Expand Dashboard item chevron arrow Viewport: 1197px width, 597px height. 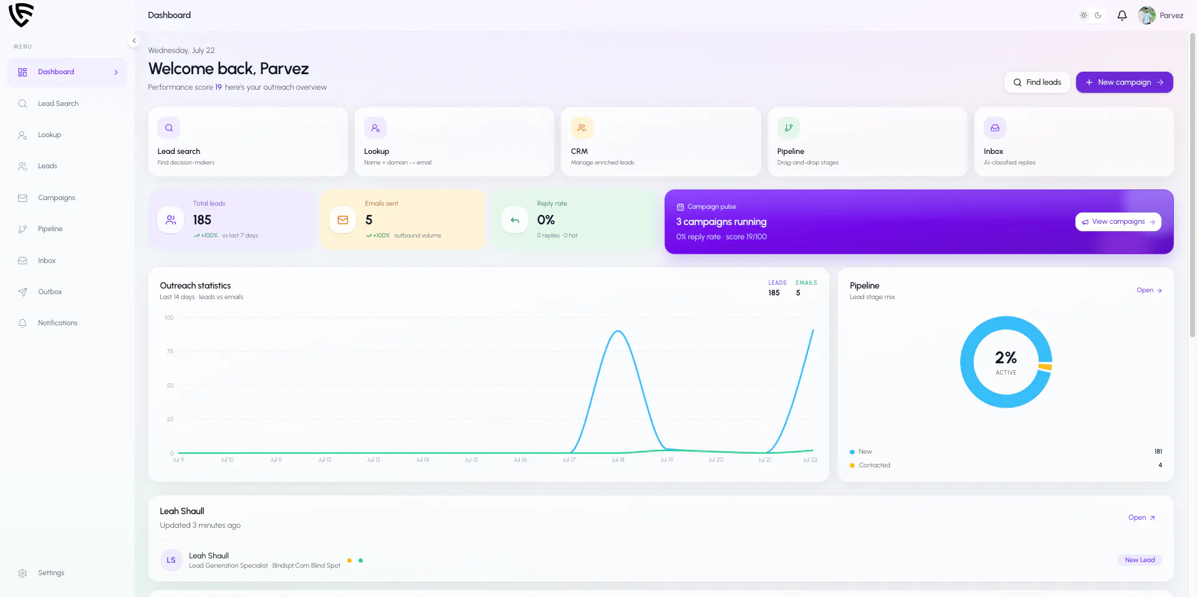coord(116,72)
